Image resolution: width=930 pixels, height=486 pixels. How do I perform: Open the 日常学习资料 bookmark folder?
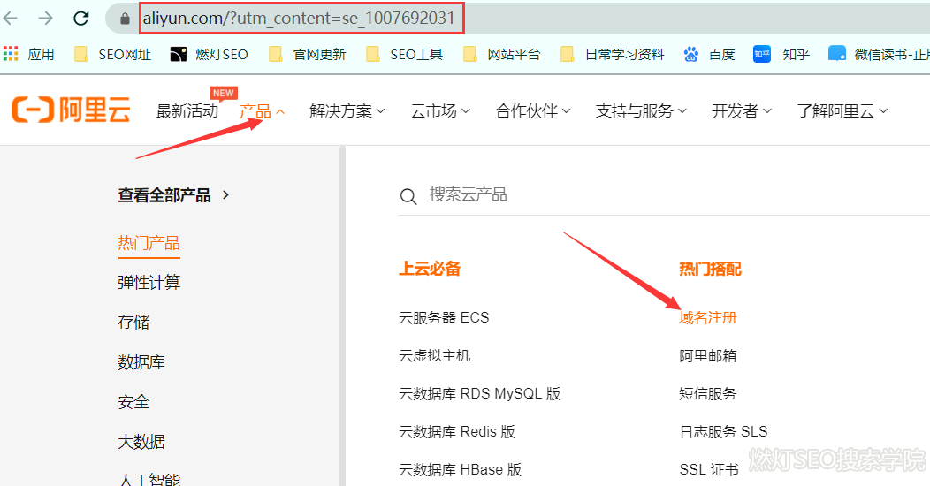point(612,55)
